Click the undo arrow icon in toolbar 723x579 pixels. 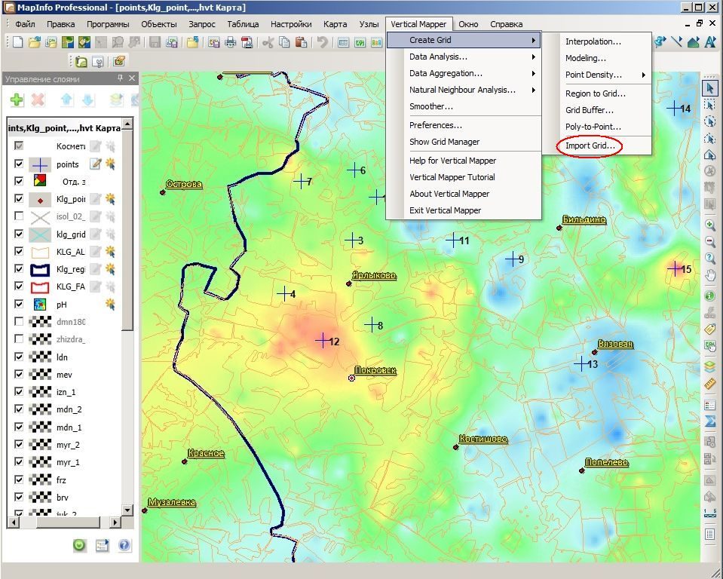coord(323,42)
